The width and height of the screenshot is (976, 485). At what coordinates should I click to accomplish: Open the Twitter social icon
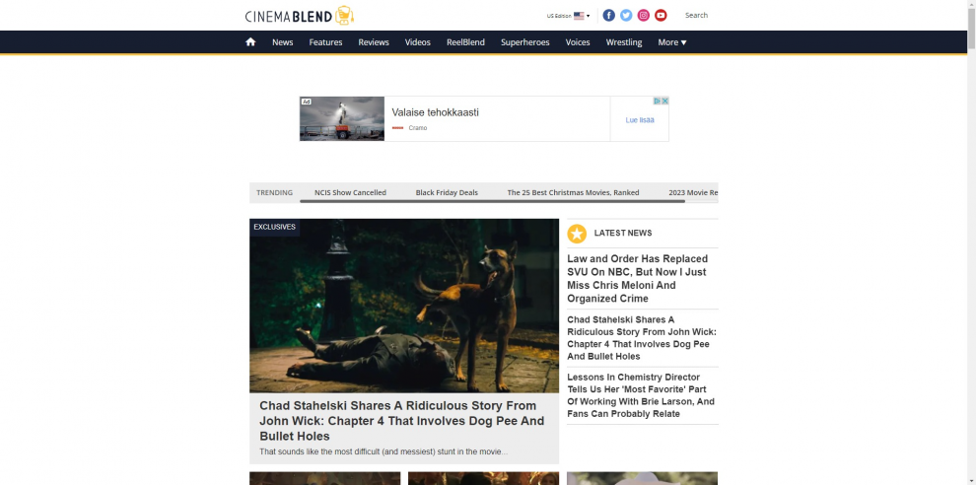coord(626,16)
